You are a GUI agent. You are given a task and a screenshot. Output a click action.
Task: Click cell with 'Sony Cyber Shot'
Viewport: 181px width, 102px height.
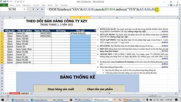[x=25, y=49]
